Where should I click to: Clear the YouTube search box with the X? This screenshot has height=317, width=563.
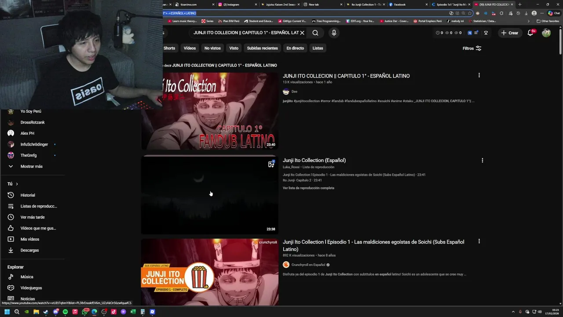(302, 33)
